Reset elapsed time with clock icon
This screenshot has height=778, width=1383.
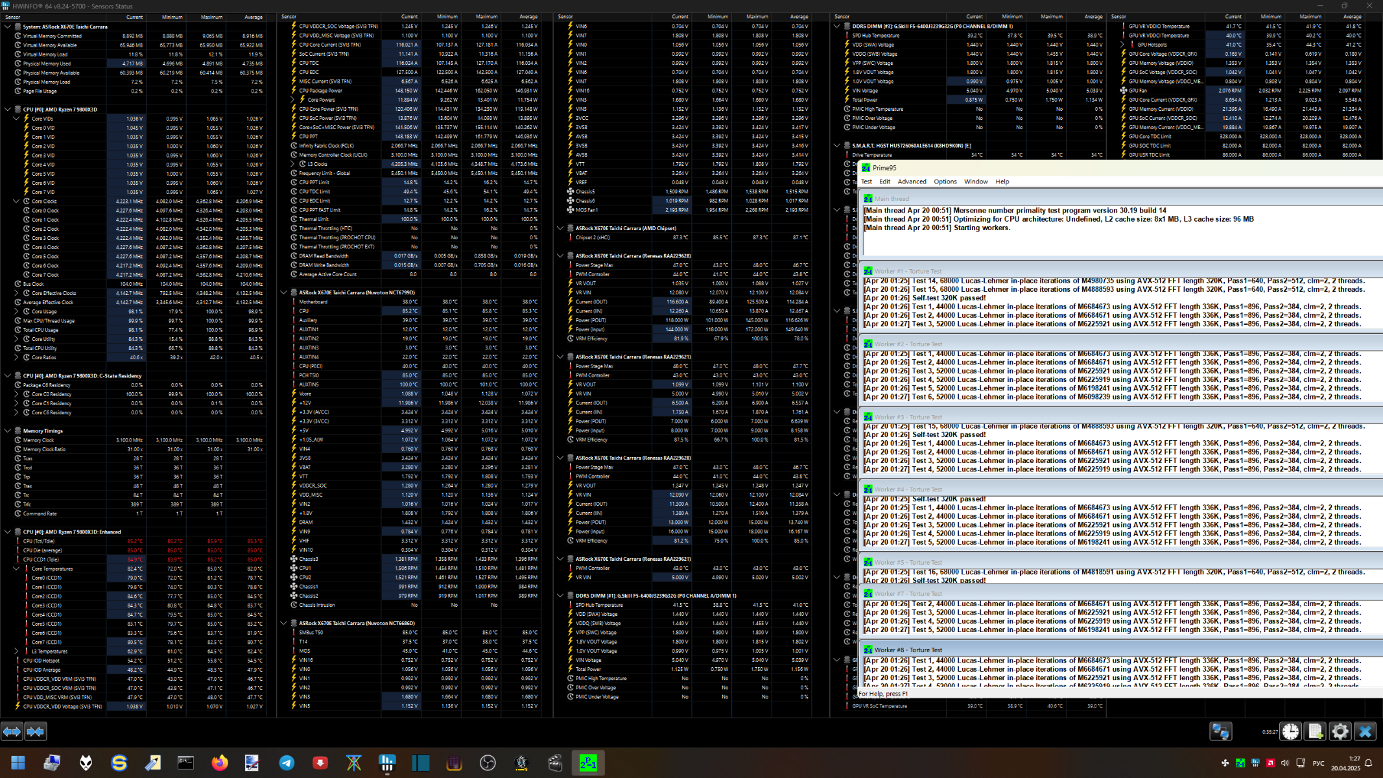point(1290,731)
